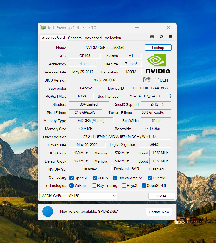Click the Bandwidth value 48.1 GB/s

(153, 129)
